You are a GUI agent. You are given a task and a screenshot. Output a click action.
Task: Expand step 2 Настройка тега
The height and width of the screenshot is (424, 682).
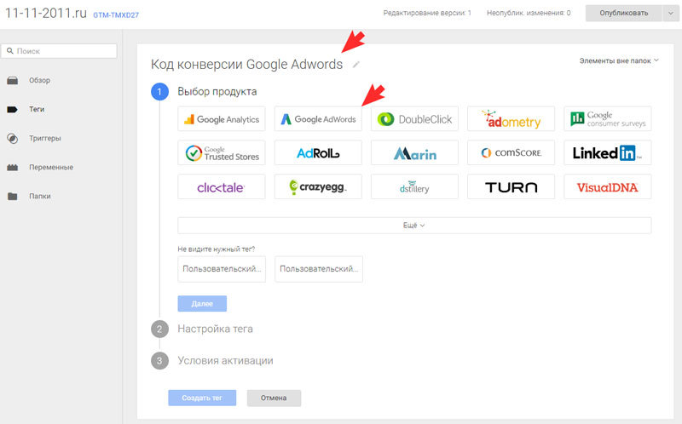(215, 329)
